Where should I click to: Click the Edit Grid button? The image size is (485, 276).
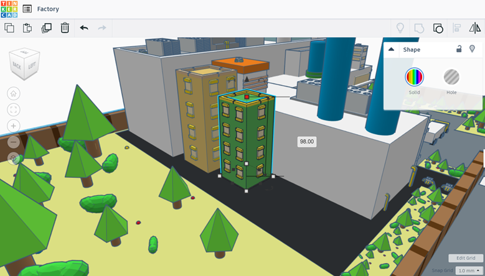pos(466,258)
